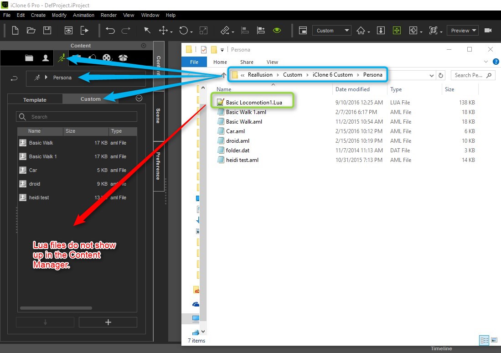Click the Save project icon
The height and width of the screenshot is (353, 501).
tap(47, 30)
